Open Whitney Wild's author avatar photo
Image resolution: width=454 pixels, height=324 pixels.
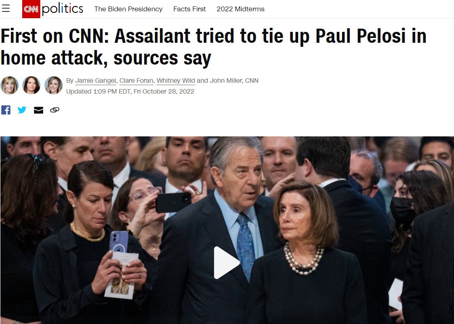coord(54,86)
